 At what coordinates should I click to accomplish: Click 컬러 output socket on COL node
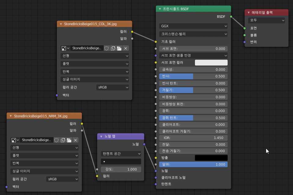[x=132, y=32]
